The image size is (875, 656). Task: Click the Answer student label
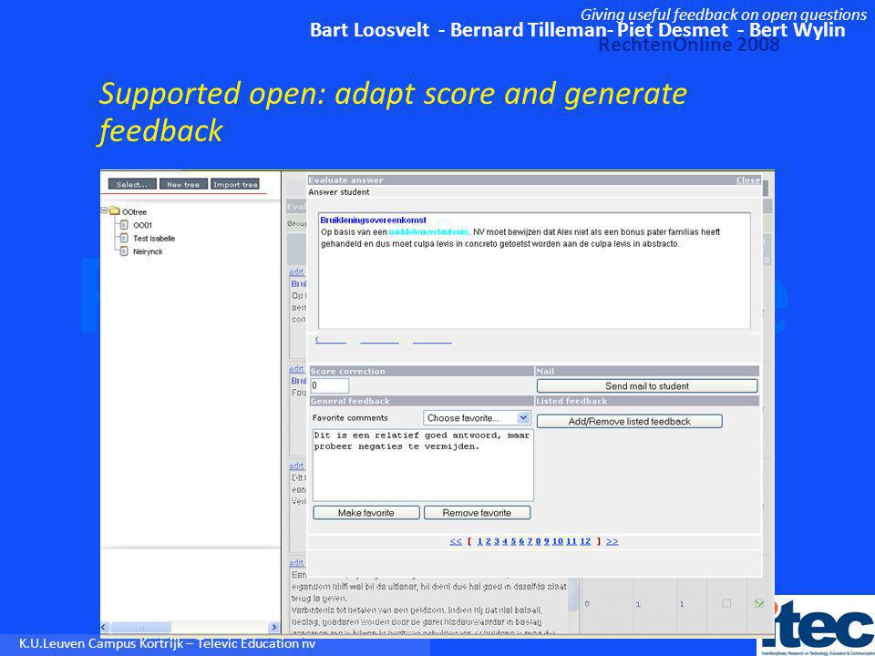339,192
